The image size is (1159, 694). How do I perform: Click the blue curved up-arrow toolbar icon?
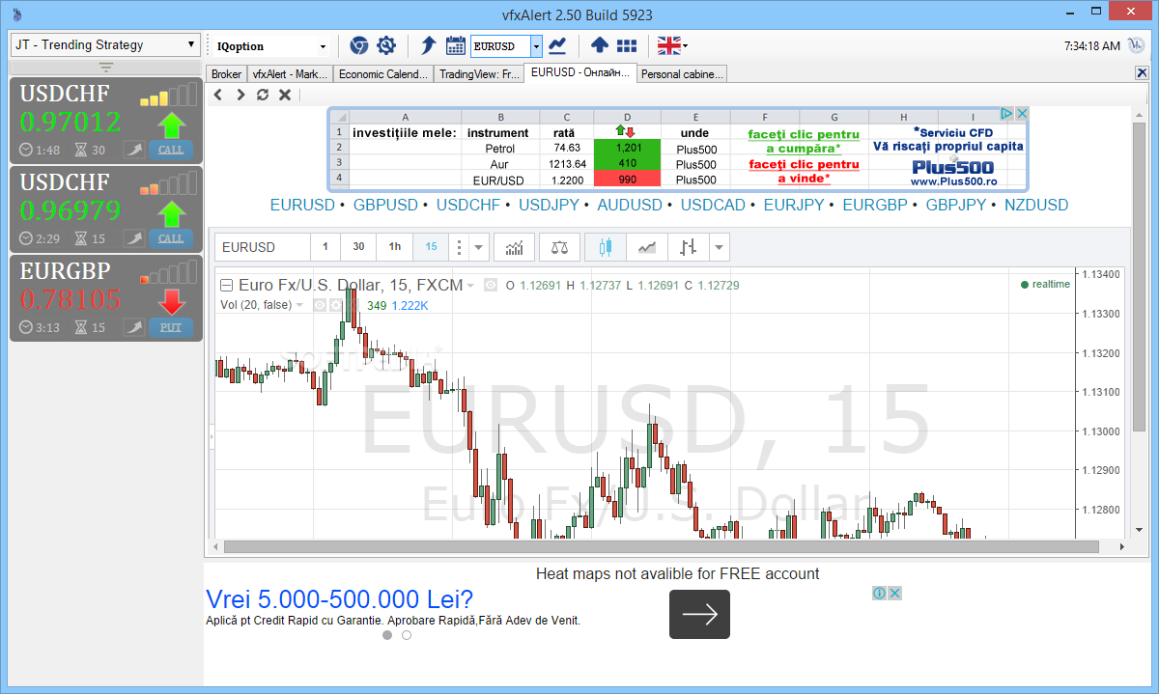(x=429, y=45)
